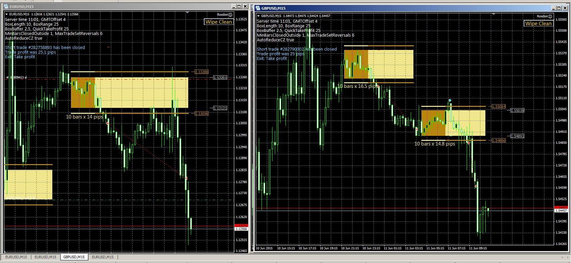Click the Wipe Clean button in GBPUSD chart
This screenshot has height=263, width=571.
tap(538, 23)
